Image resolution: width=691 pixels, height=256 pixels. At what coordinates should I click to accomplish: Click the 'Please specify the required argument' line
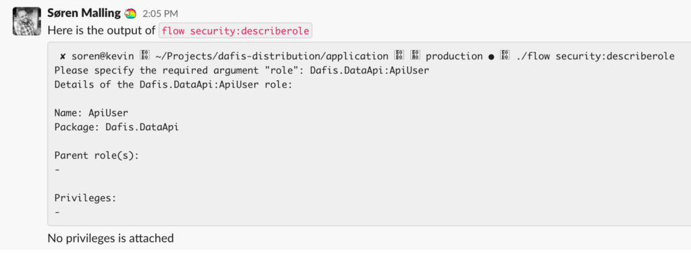click(x=242, y=70)
